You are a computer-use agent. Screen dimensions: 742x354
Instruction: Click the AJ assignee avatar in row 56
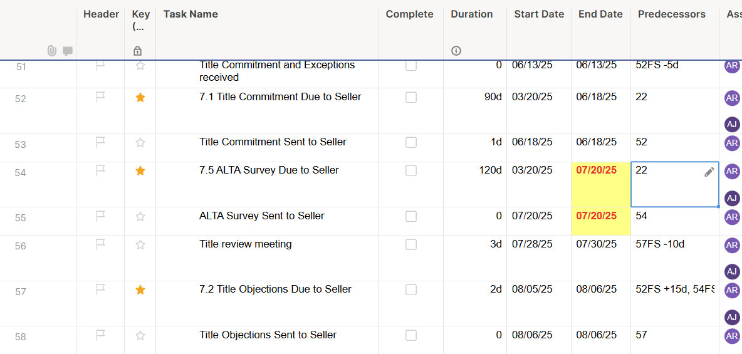[732, 272]
